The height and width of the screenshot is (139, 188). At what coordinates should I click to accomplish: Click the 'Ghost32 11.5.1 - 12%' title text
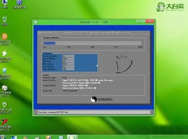pyautogui.click(x=93, y=22)
